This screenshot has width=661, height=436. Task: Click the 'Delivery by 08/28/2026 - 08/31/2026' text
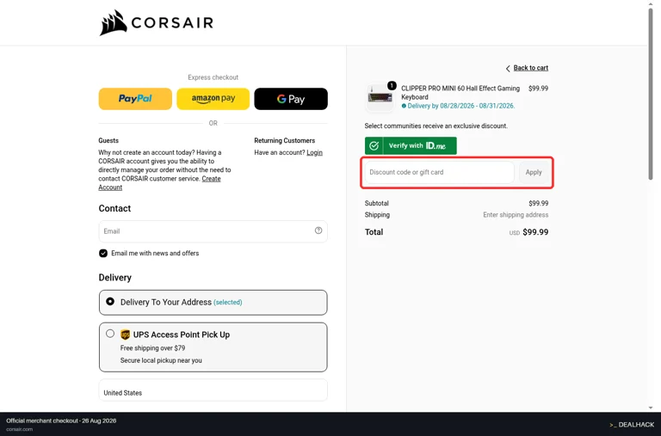461,106
